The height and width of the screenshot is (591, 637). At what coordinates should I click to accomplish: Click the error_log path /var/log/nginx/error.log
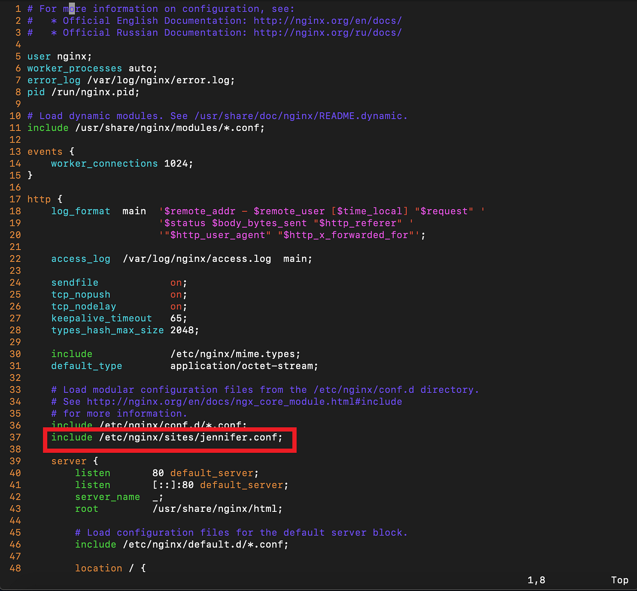pyautogui.click(x=158, y=80)
